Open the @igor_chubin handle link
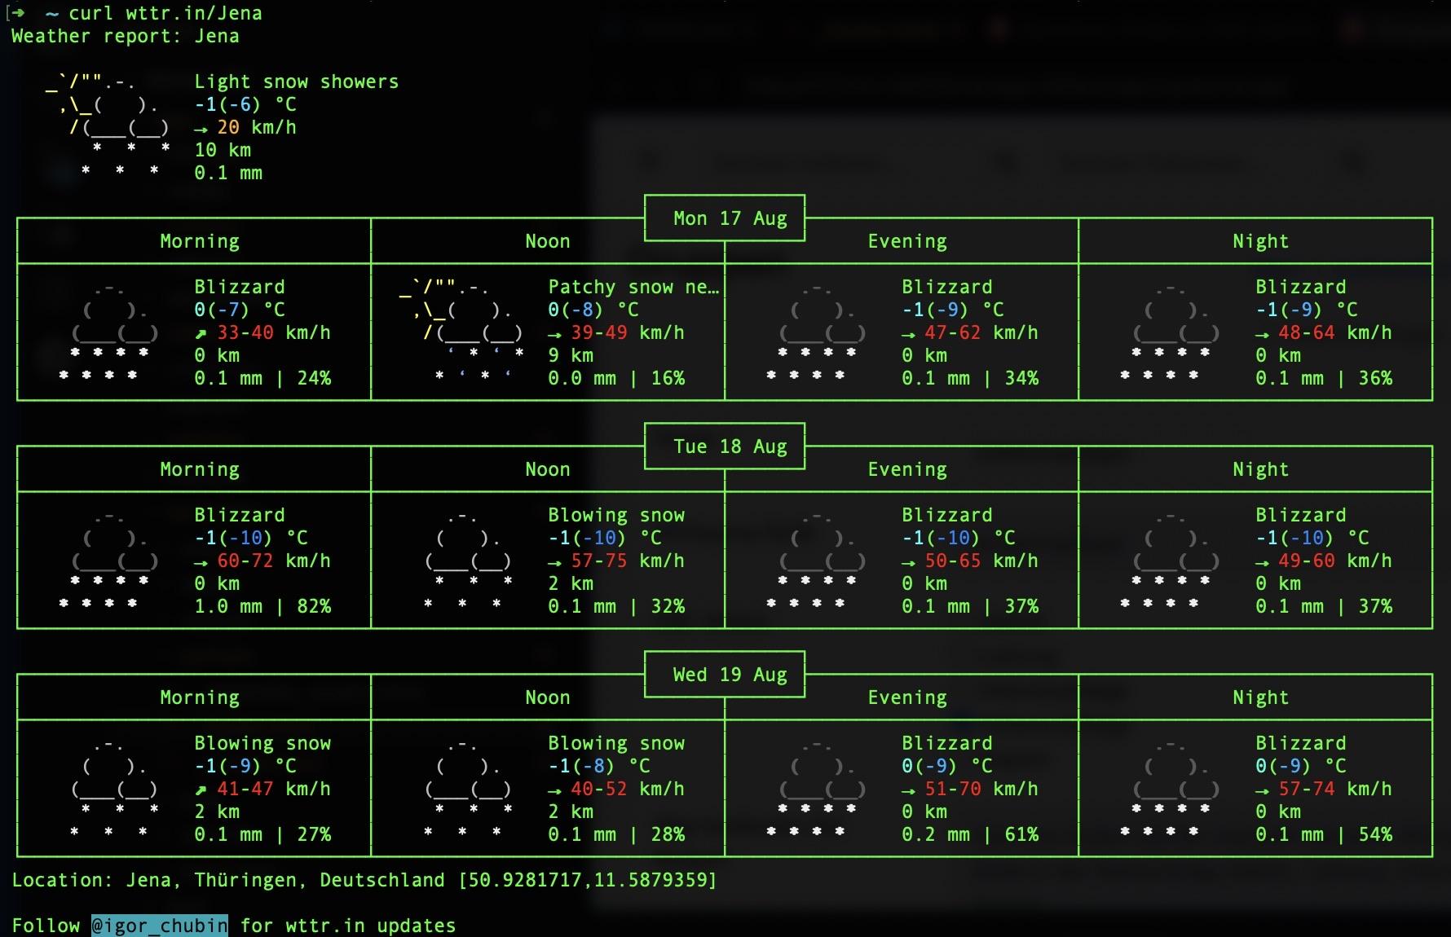This screenshot has width=1451, height=937. 160,926
